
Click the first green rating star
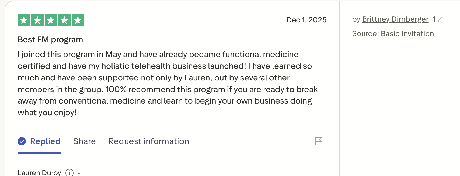coord(24,20)
